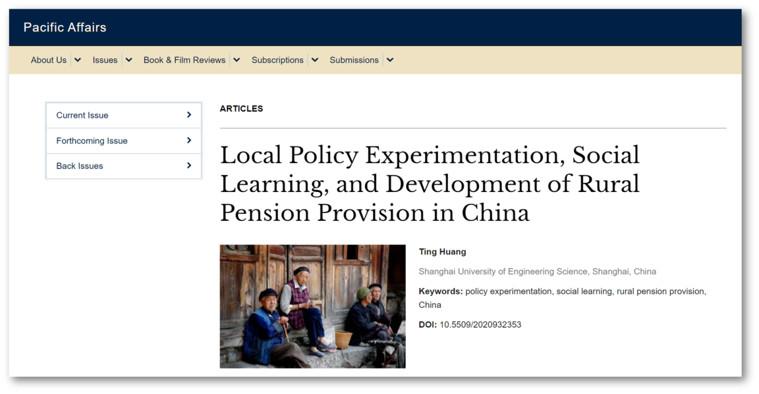Image resolution: width=759 pixels, height=394 pixels.
Task: Open the Submissions menu item
Action: click(x=354, y=60)
